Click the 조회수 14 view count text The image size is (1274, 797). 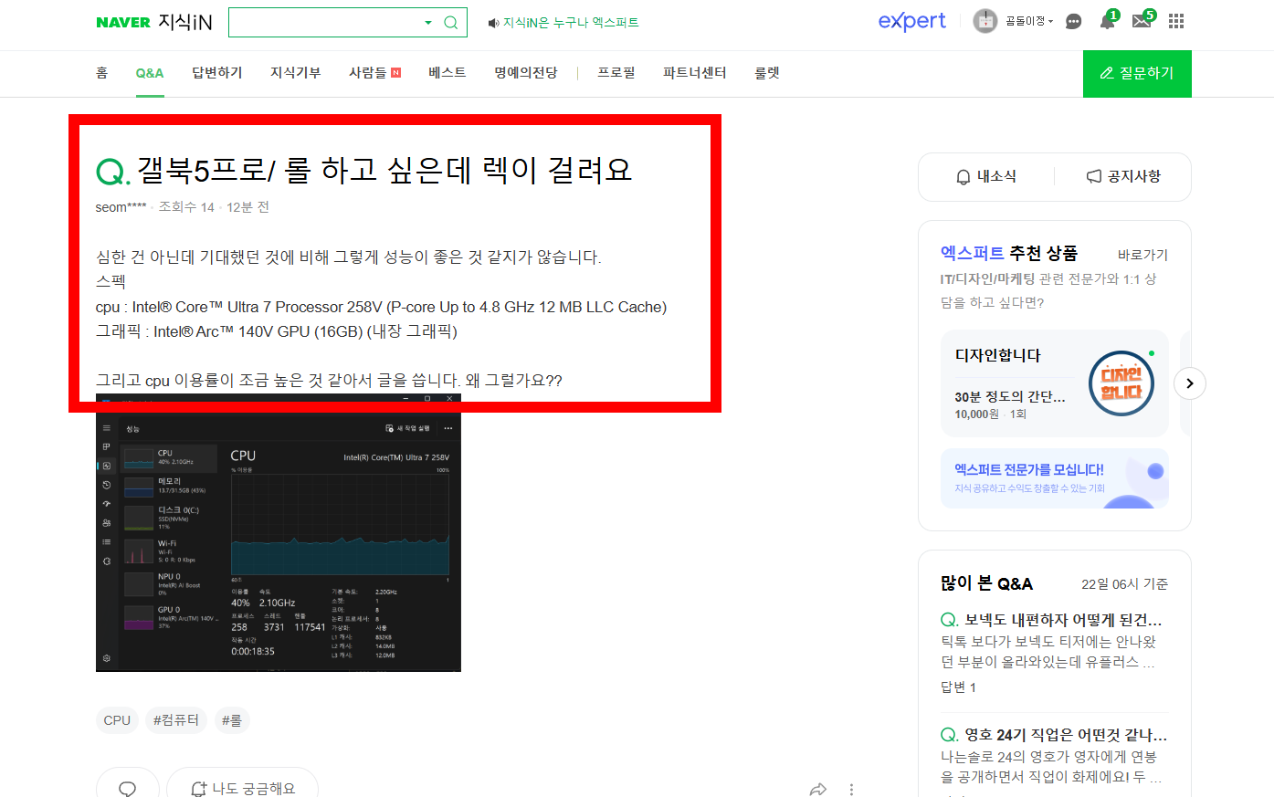(186, 207)
